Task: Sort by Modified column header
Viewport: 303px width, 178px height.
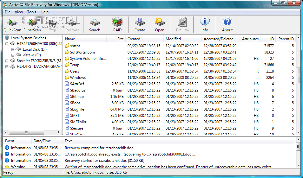Action: (x=182, y=39)
